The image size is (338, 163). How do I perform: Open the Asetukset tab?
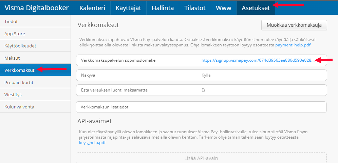click(x=256, y=8)
